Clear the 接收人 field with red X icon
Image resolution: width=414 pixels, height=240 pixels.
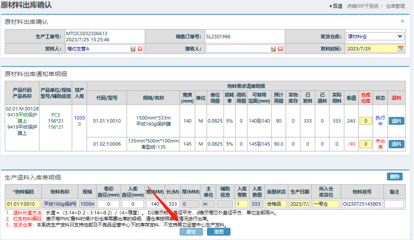point(280,48)
